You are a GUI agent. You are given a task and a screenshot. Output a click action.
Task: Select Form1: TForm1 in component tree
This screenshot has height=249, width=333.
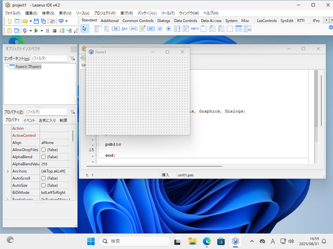point(28,66)
